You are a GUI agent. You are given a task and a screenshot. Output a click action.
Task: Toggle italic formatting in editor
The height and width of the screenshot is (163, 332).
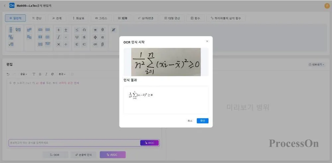tap(46, 74)
